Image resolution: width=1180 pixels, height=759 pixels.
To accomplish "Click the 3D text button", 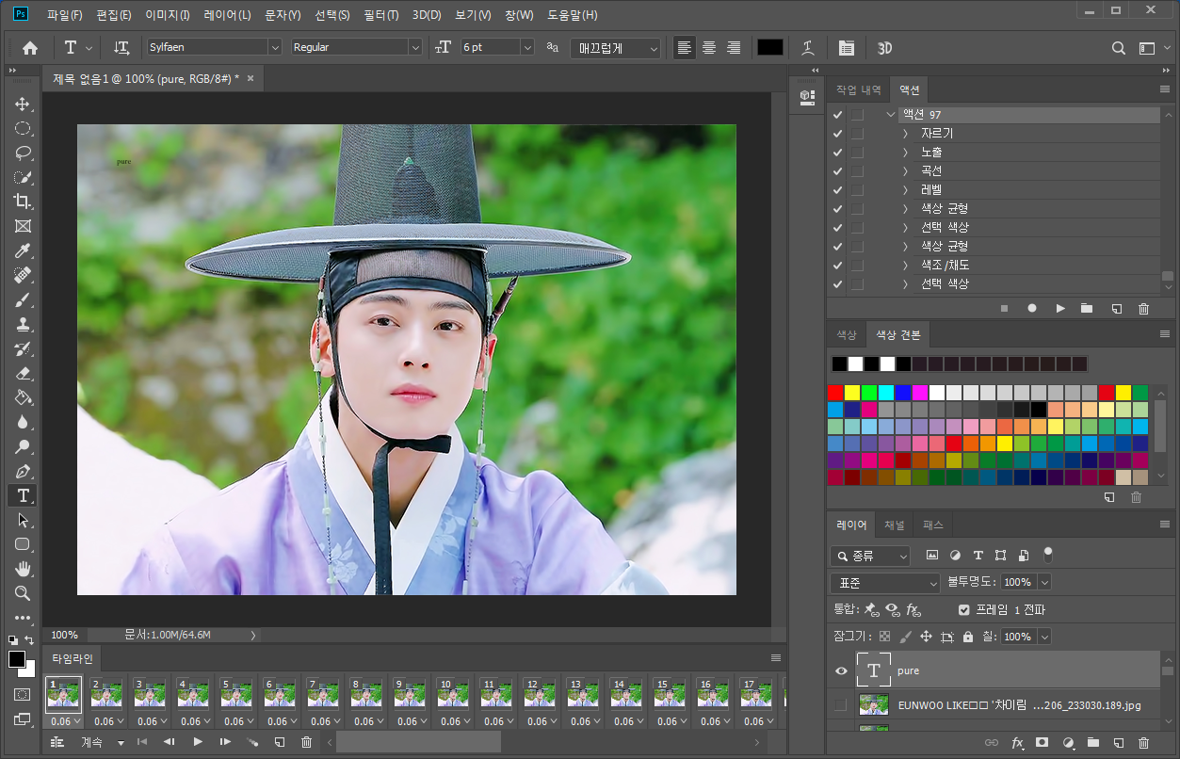I will [x=885, y=47].
